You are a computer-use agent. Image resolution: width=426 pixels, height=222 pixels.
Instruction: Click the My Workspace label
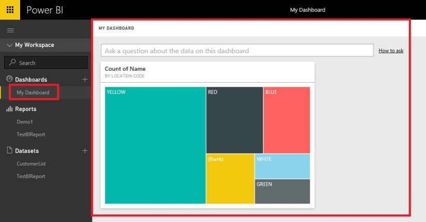click(35, 45)
